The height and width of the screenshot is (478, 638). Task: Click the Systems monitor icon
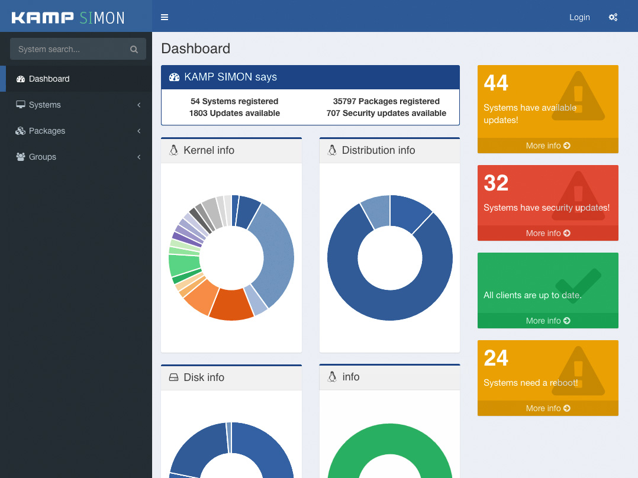pos(20,105)
